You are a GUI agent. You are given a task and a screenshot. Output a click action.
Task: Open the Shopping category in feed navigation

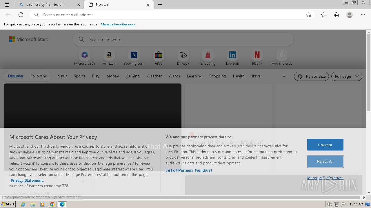click(x=218, y=76)
